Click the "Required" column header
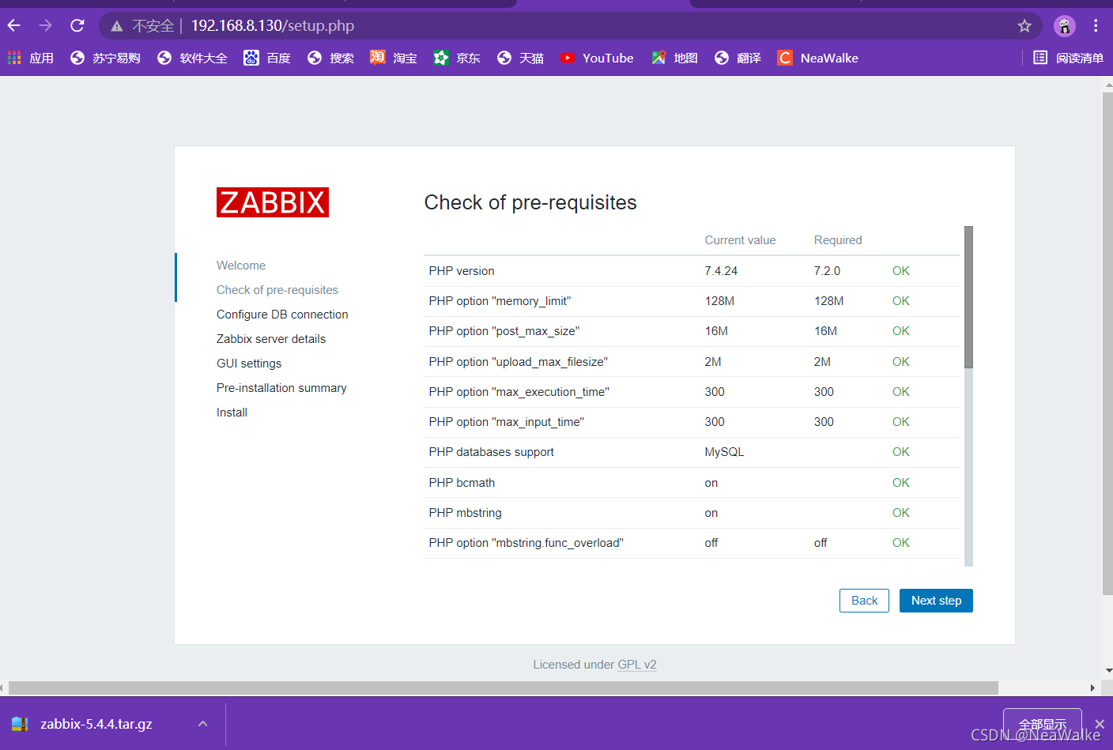1113x750 pixels. (838, 240)
